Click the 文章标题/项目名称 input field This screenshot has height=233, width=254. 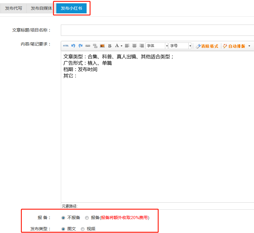(157, 30)
